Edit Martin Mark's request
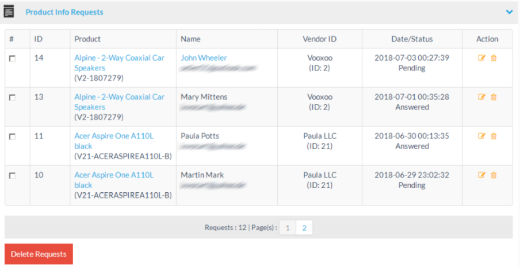 pyautogui.click(x=481, y=175)
